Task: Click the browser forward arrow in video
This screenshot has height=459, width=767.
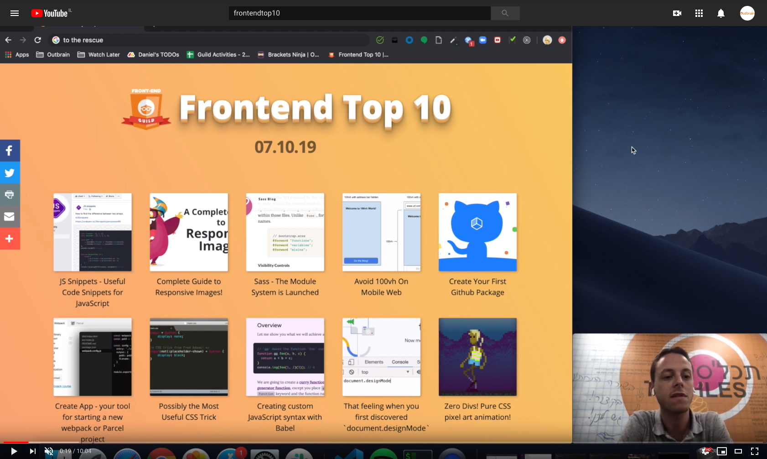Action: 23,40
